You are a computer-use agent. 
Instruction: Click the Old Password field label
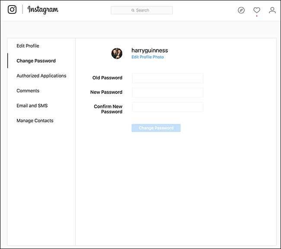(x=107, y=78)
